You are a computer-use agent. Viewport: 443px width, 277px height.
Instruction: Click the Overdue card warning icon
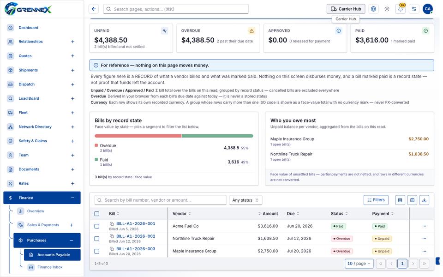[251, 31]
